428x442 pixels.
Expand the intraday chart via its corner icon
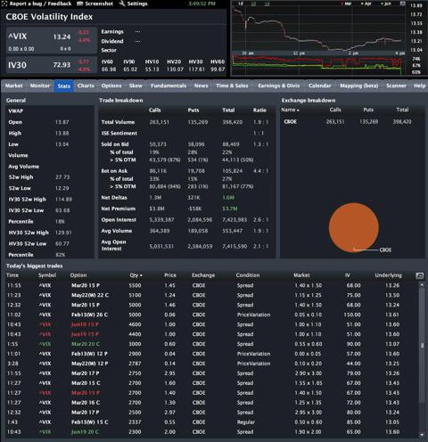click(402, 4)
